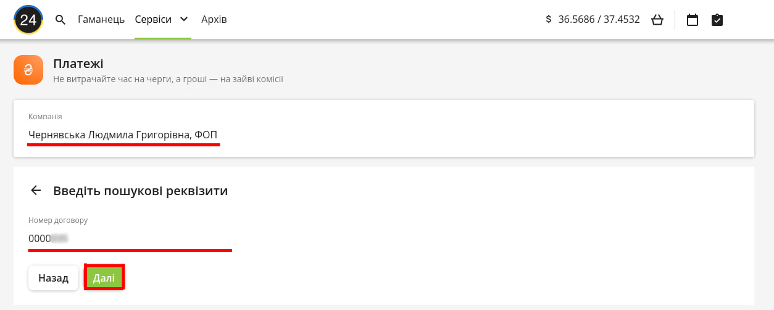
Task: Click the dollar sign currency icon
Action: coord(549,20)
